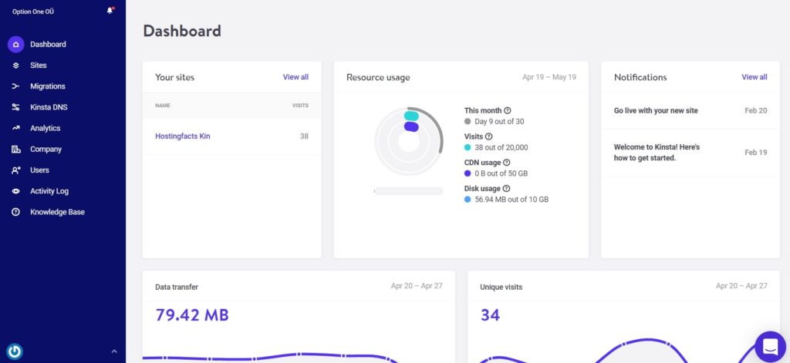Open the Option One OÜ company switcher
Screen dimensions: 790x363
(x=33, y=12)
